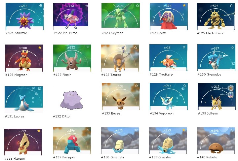Toggle favorite star on Flareon card

tap(39, 131)
